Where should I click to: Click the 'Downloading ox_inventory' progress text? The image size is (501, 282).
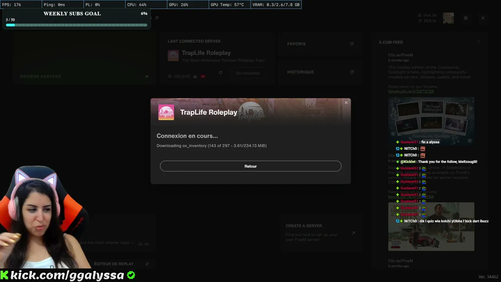coord(211,146)
